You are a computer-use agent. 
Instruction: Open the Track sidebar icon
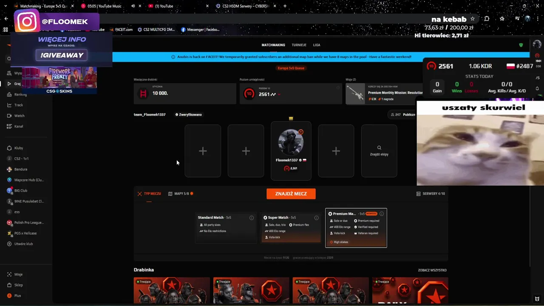(x=9, y=105)
